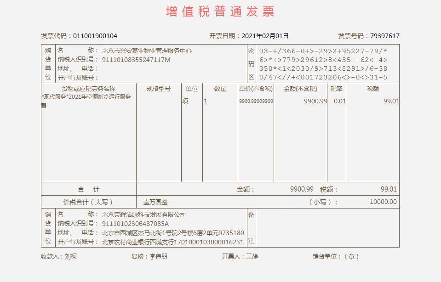
Task: Click the 货物或应税劳务名称 column header
Action: coord(88,89)
